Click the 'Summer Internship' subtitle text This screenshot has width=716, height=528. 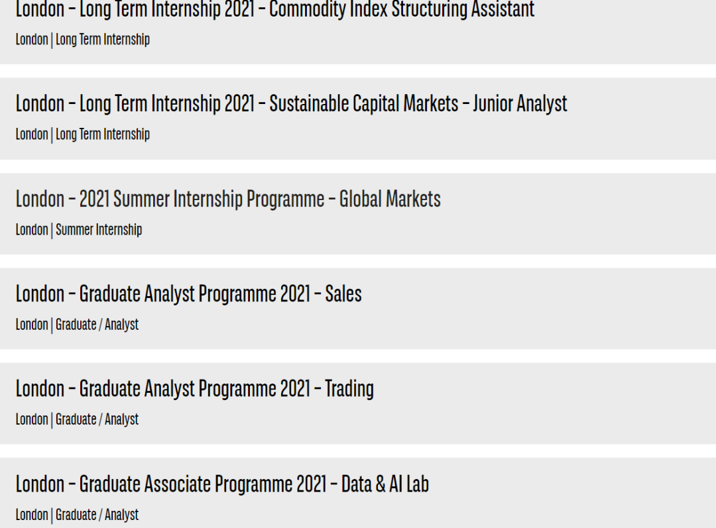pos(99,229)
